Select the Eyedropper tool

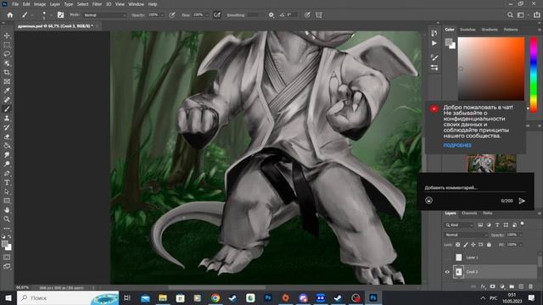pos(7,91)
